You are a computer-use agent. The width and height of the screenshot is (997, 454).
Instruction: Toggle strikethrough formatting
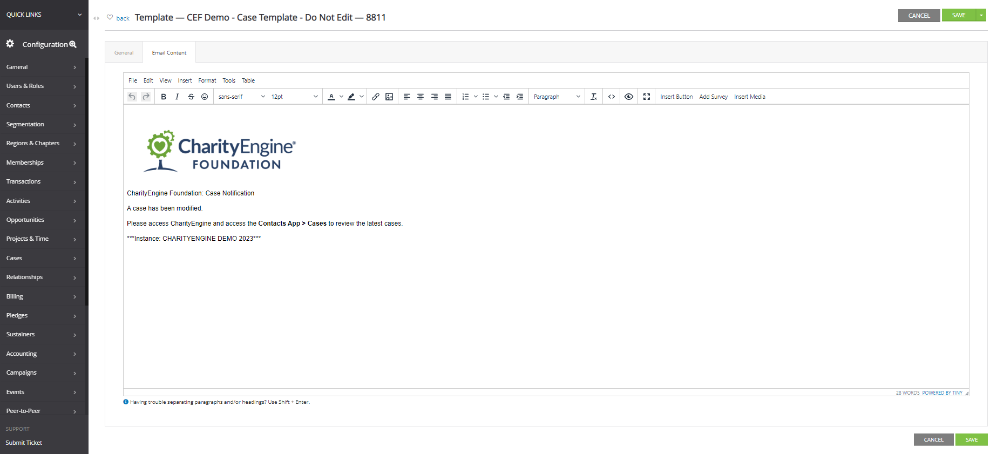coord(191,97)
